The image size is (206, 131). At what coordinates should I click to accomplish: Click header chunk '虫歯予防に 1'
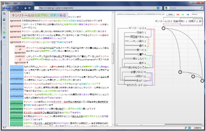[180, 21]
